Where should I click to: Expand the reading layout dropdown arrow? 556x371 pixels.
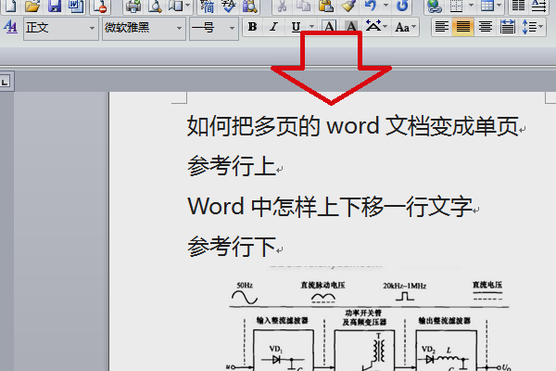(187, 6)
